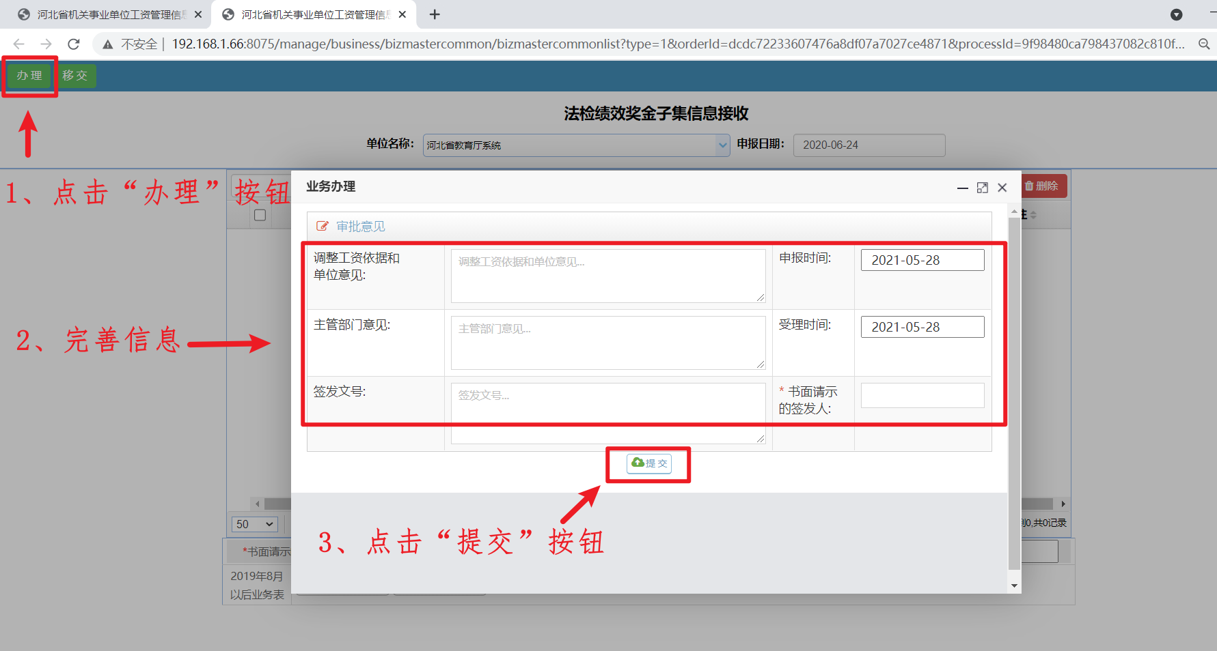This screenshot has height=651, width=1217.
Task: Click the 签发文号 text area
Action: click(608, 413)
